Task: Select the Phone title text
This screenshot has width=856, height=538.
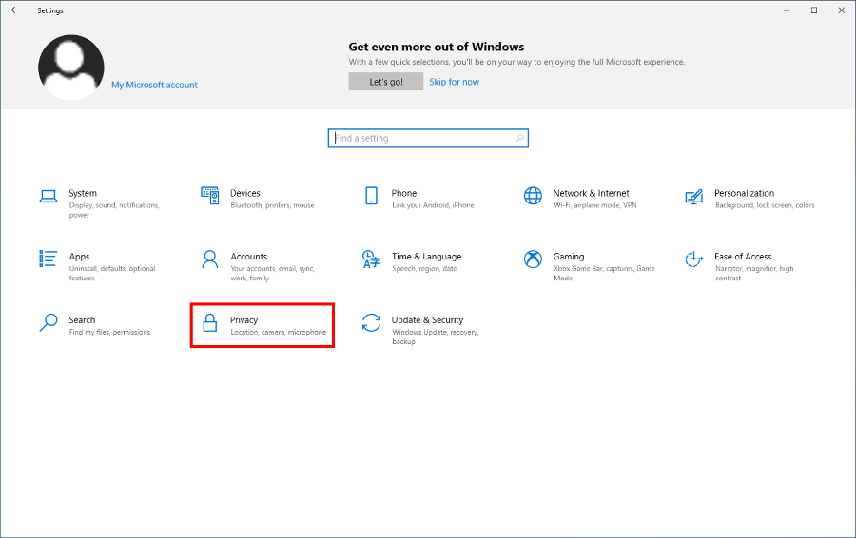Action: (x=404, y=193)
